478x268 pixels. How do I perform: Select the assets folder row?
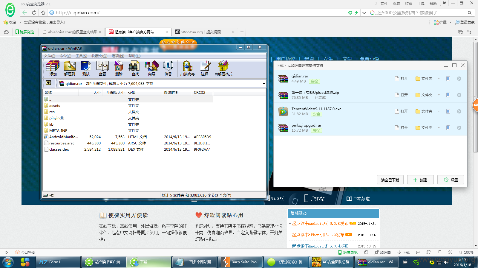(x=128, y=106)
